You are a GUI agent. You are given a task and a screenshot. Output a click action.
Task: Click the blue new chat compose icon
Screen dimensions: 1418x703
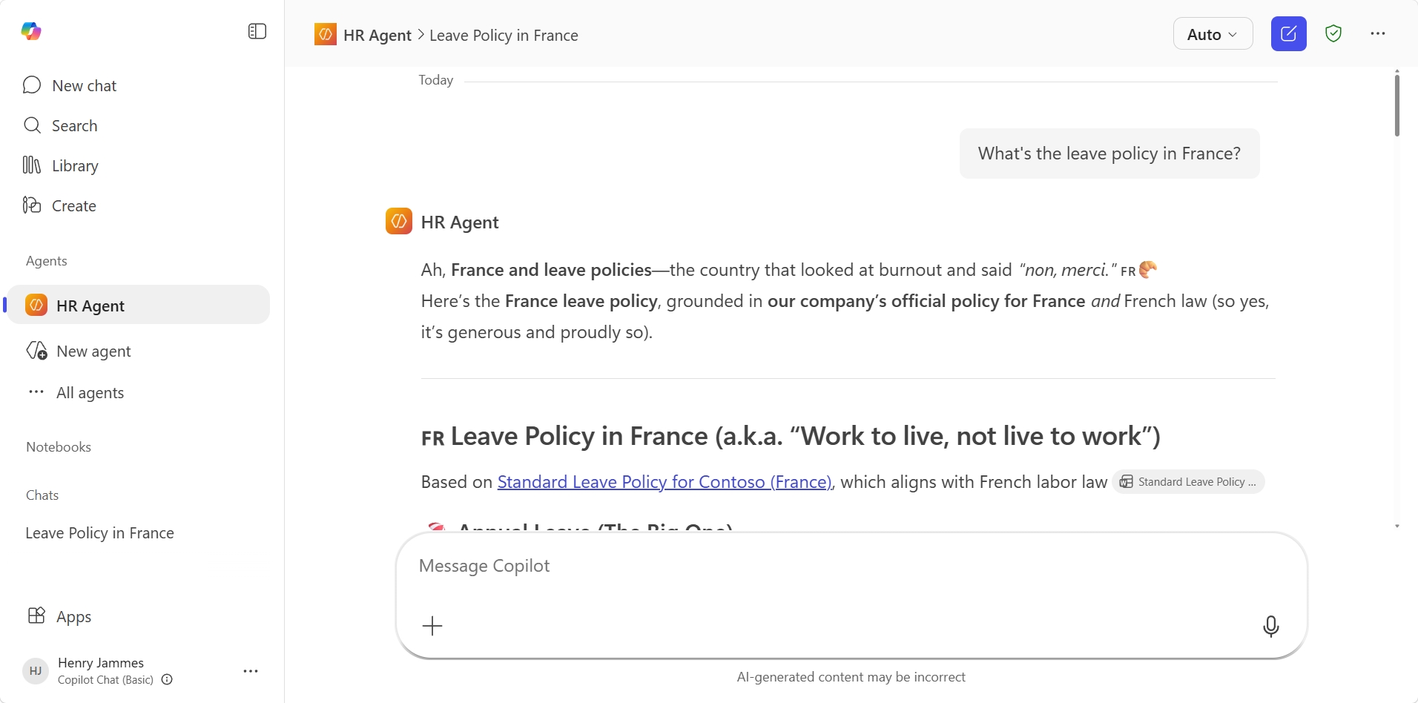[1288, 34]
